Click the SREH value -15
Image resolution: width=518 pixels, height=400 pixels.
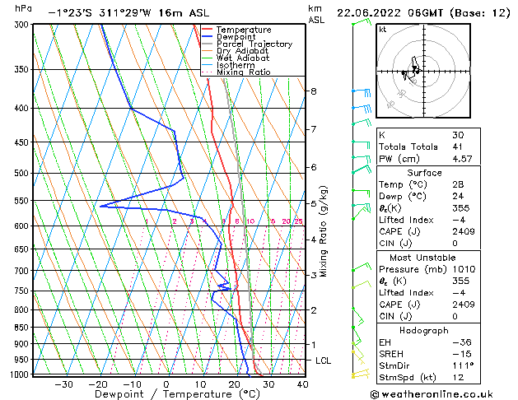click(462, 354)
